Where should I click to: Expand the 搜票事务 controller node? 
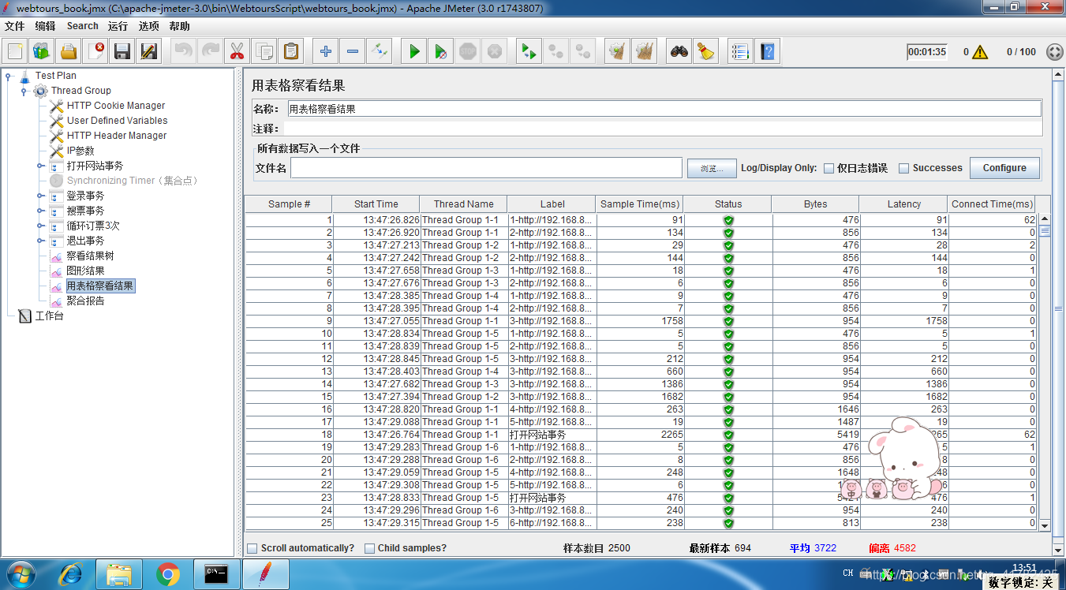click(40, 211)
